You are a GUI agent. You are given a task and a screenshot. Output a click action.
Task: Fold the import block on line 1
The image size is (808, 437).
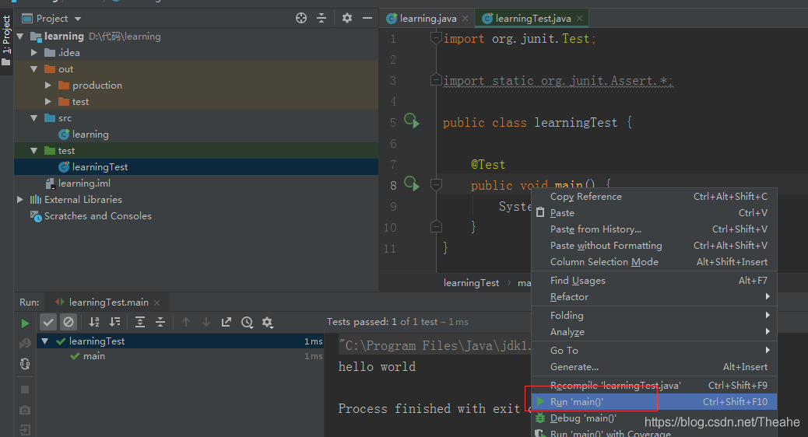(x=436, y=38)
